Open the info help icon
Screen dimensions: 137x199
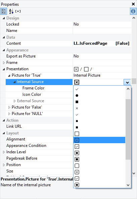point(133,11)
